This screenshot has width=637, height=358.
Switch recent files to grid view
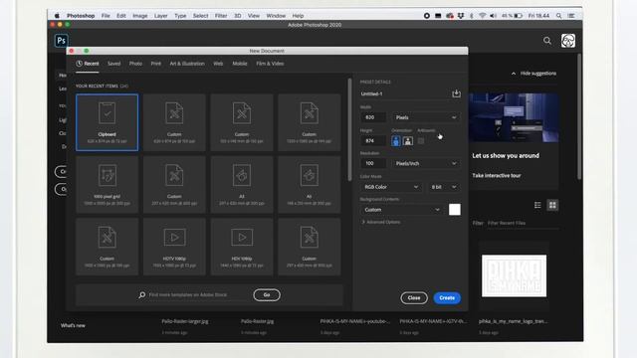552,205
